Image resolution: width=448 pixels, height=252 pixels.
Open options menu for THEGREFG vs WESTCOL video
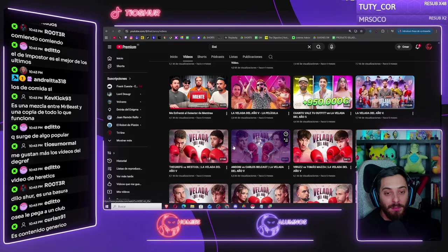226,168
